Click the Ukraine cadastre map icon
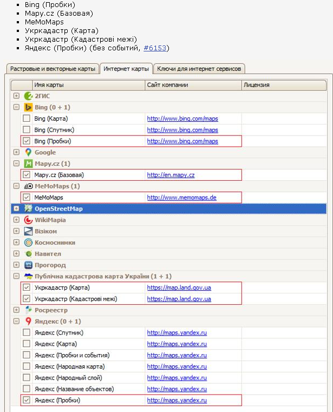Screen dimensions: 333x412 click(28, 276)
